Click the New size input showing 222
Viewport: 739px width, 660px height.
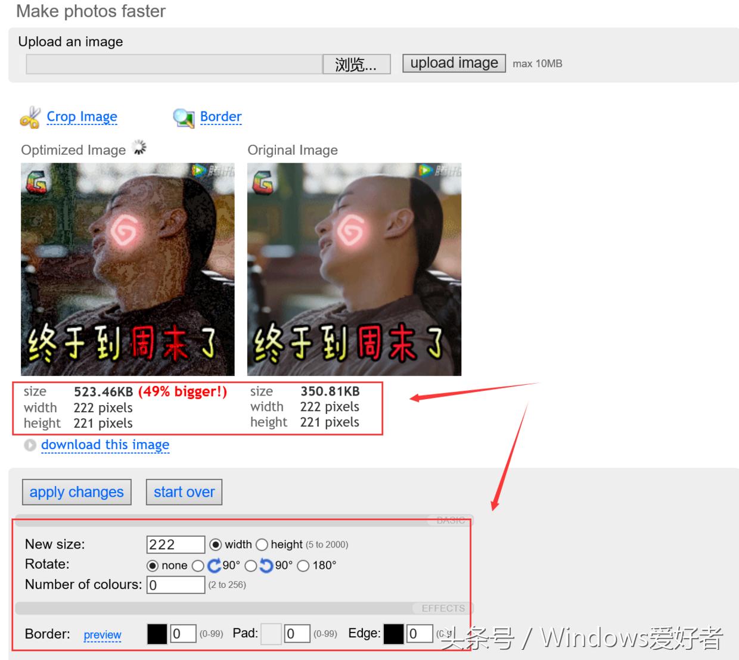[x=175, y=544]
